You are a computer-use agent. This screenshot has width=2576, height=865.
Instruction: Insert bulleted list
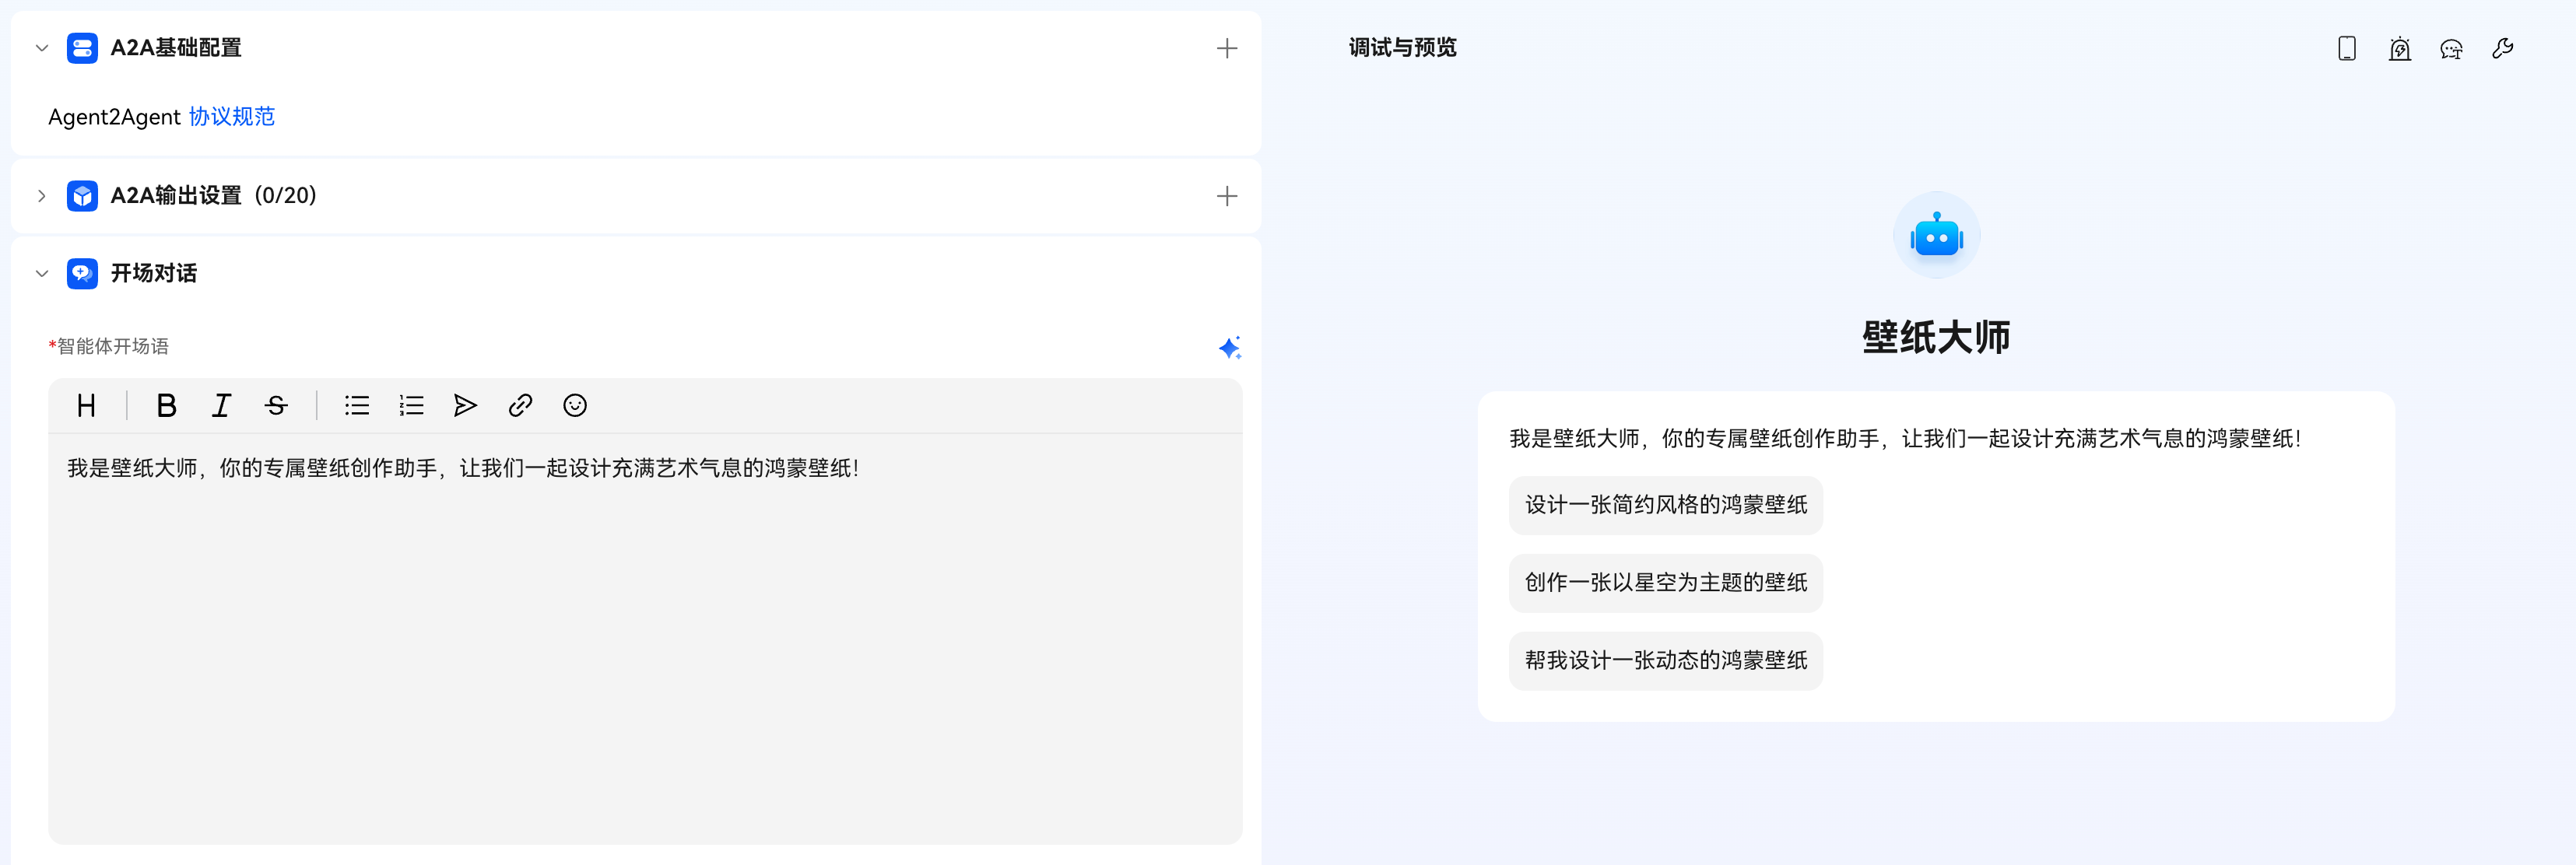[x=357, y=405]
